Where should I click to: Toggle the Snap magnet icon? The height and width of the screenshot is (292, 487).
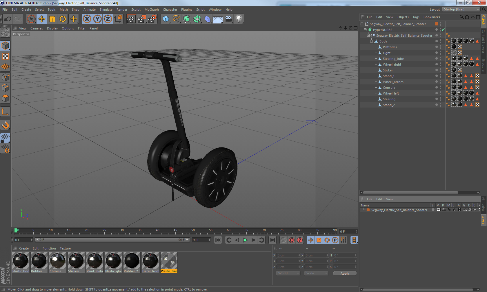[6, 125]
